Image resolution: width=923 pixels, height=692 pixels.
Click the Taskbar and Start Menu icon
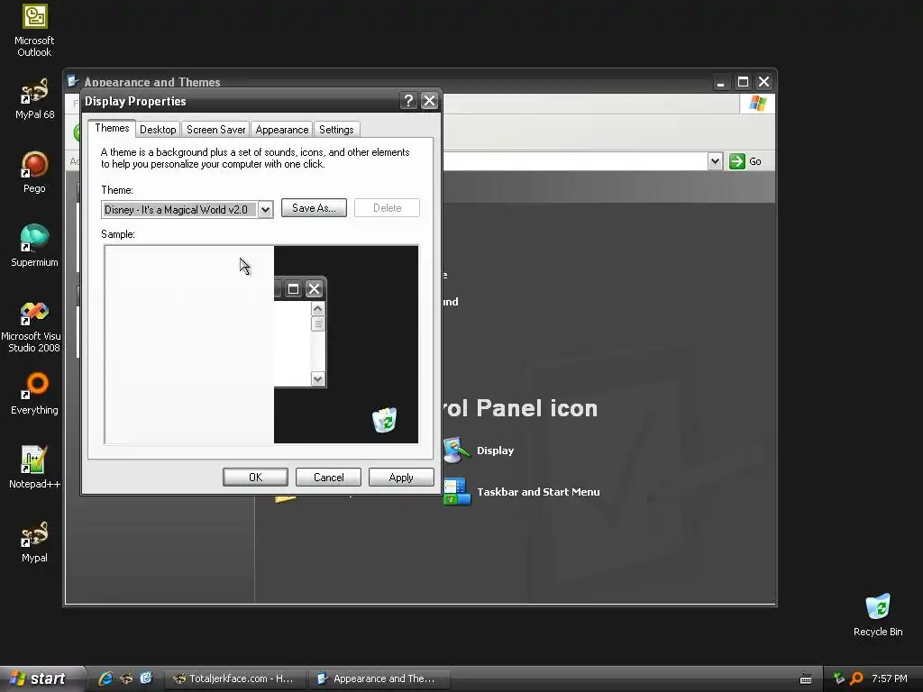[457, 492]
